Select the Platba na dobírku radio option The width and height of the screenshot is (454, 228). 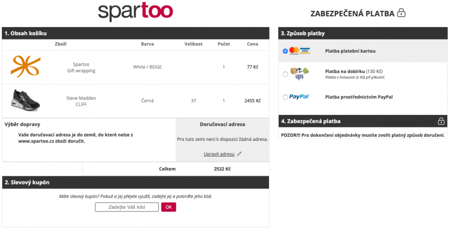(285, 74)
